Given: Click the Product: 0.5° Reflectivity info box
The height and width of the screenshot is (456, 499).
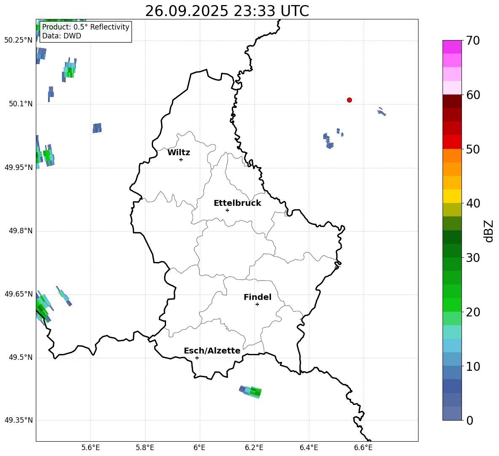Looking at the screenshot, I should click(x=86, y=32).
